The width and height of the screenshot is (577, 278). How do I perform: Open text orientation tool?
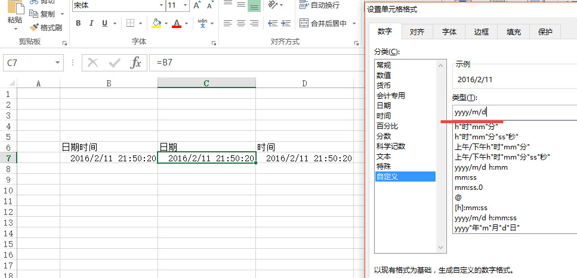tap(273, 5)
